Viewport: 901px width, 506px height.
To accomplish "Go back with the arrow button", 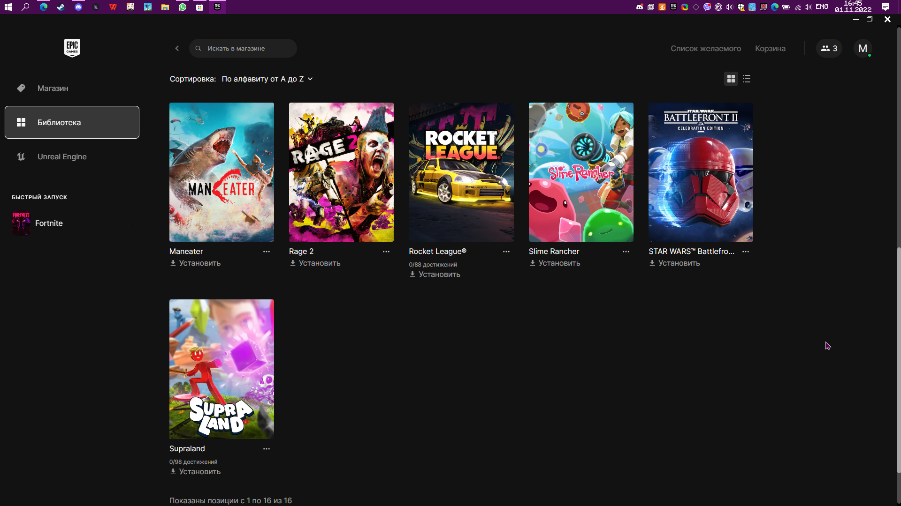I will click(x=177, y=48).
